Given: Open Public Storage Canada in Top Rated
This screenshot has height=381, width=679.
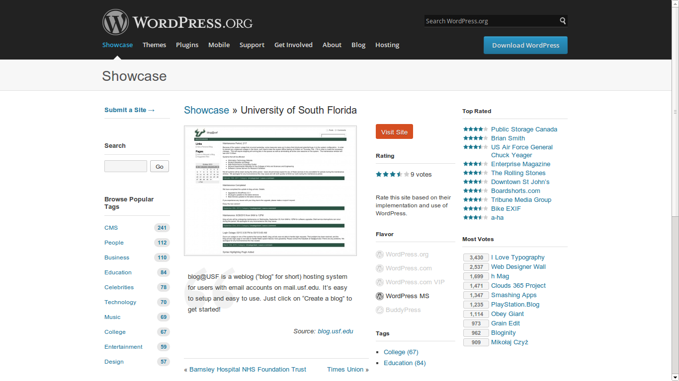Looking at the screenshot, I should (524, 129).
